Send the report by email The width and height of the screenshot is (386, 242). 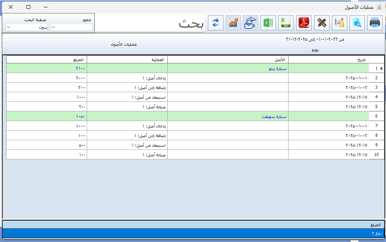251,23
